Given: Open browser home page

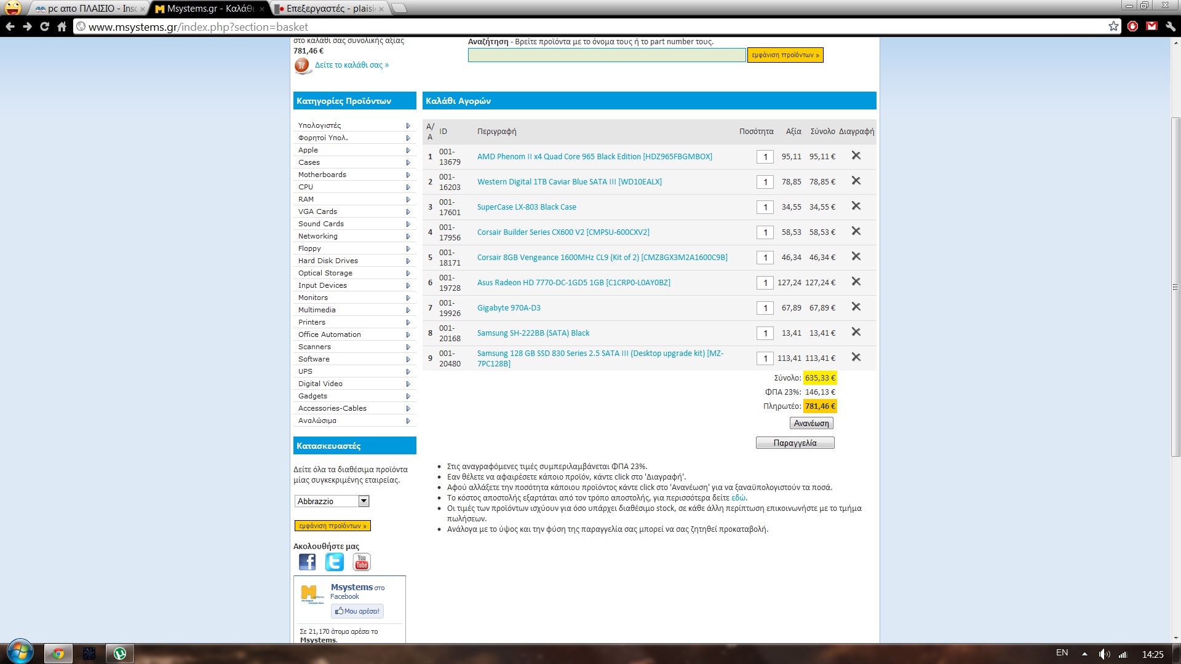Looking at the screenshot, I should [62, 26].
